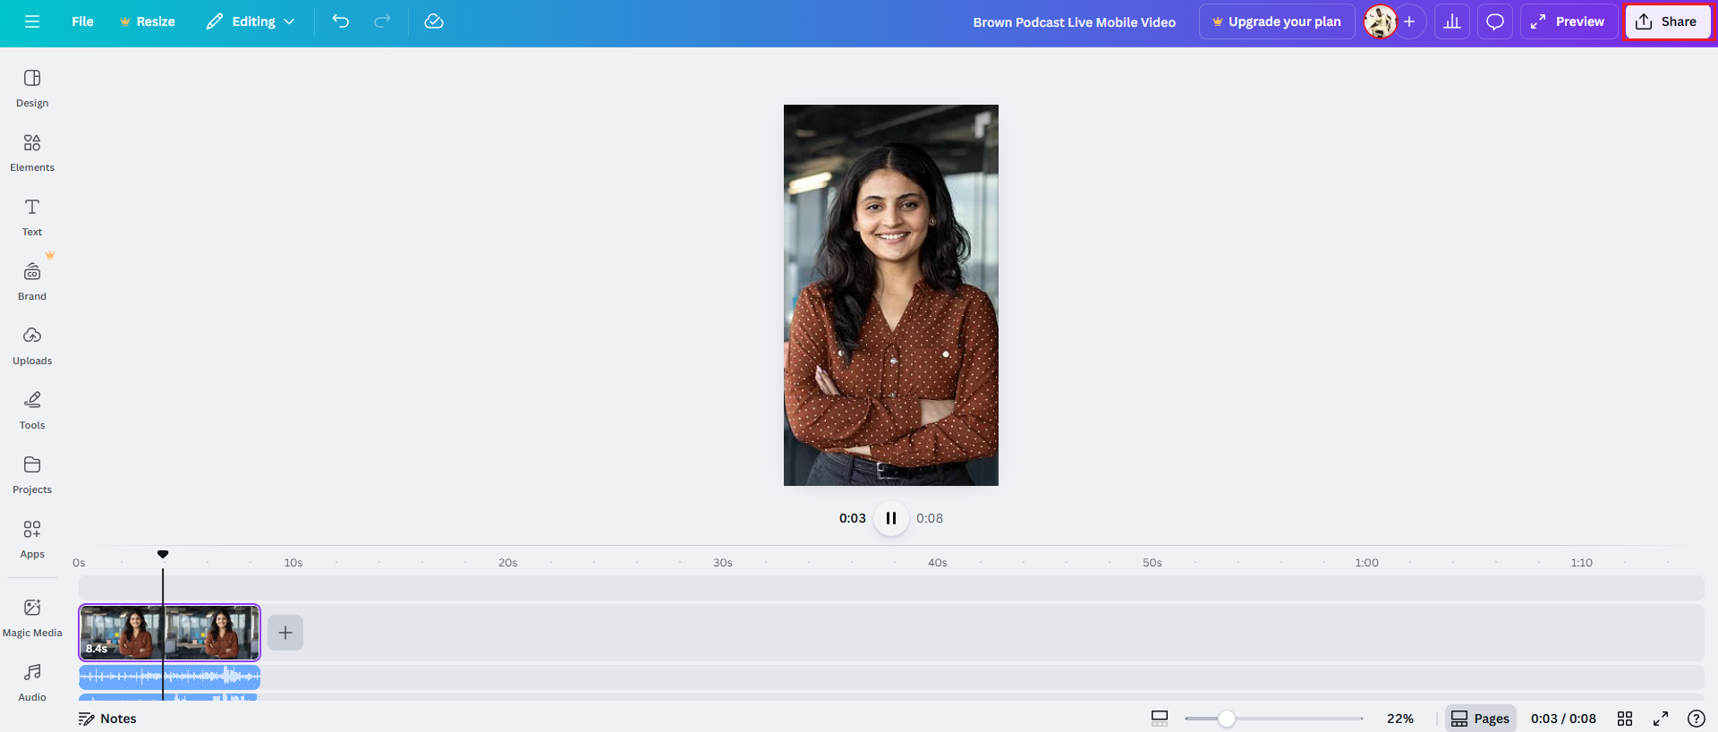Open the Uploads panel
1718x732 pixels.
32,346
